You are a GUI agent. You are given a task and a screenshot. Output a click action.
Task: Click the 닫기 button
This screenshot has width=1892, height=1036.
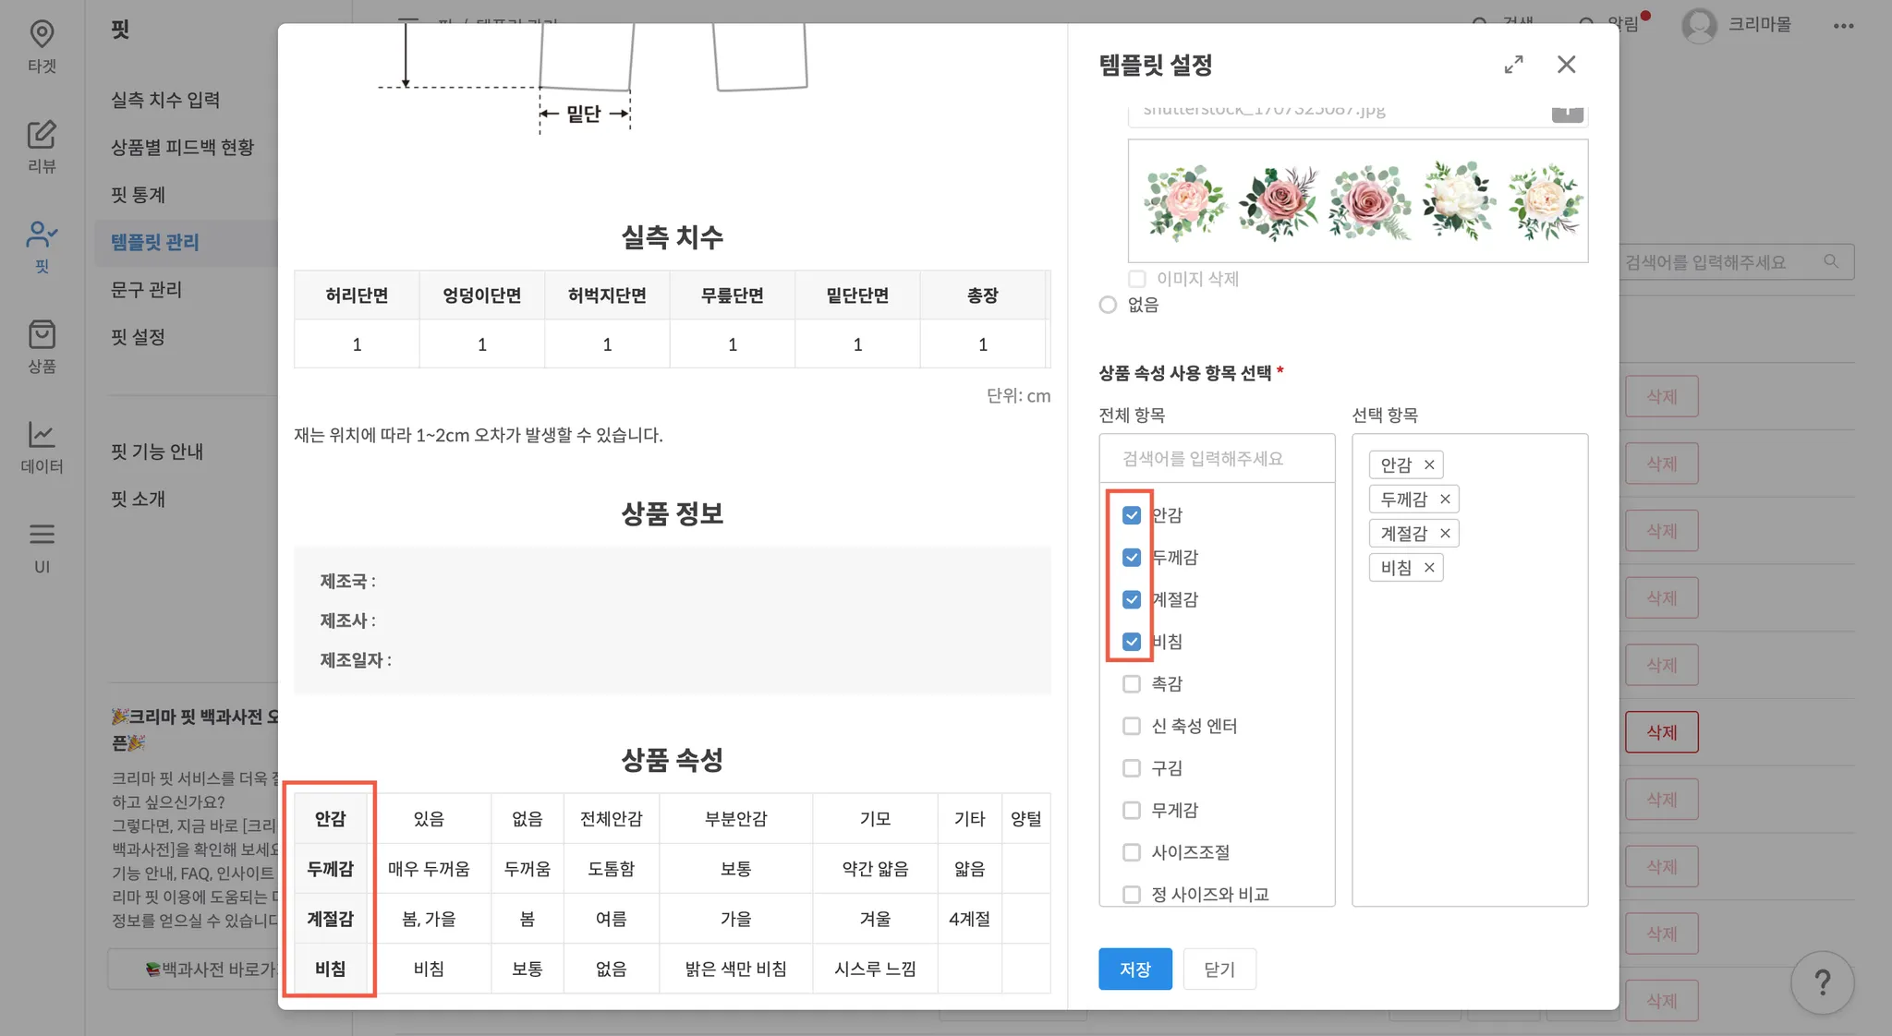pyautogui.click(x=1219, y=970)
